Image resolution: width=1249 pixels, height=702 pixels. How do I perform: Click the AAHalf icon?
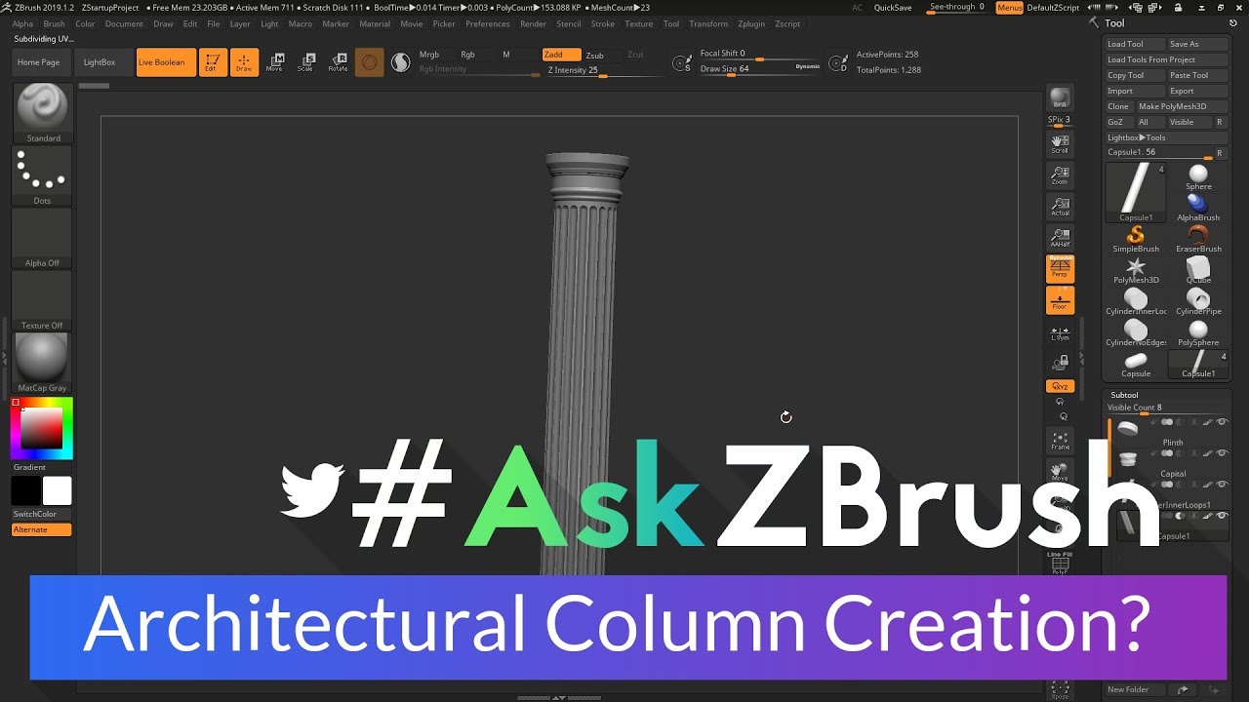(1060, 239)
